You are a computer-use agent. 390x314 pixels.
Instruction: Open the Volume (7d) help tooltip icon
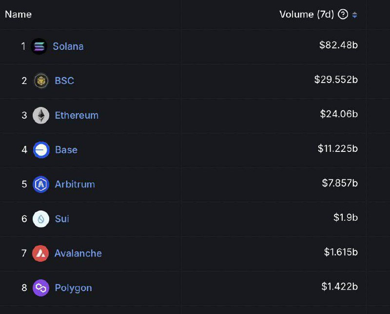coord(342,14)
